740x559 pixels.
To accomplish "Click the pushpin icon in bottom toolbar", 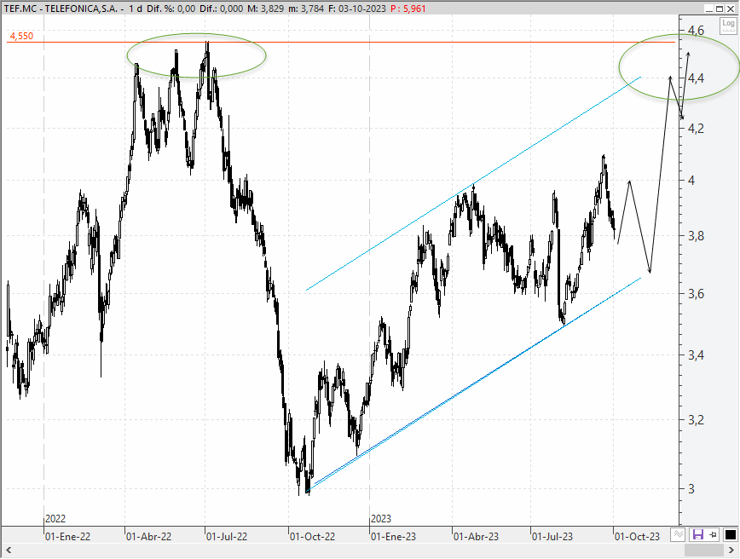I will [713, 535].
